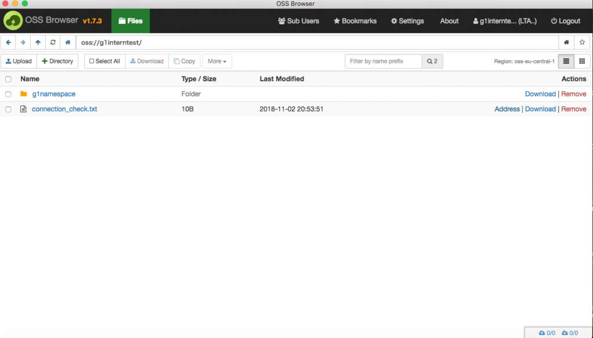Go back with the left arrow icon
Image resolution: width=593 pixels, height=338 pixels.
click(8, 42)
